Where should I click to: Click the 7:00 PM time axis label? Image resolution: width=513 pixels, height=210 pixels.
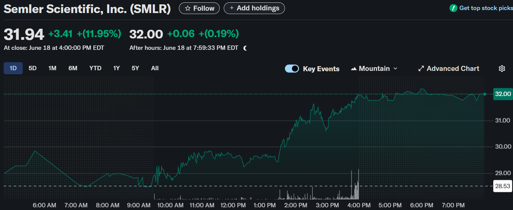pyautogui.click(x=453, y=205)
